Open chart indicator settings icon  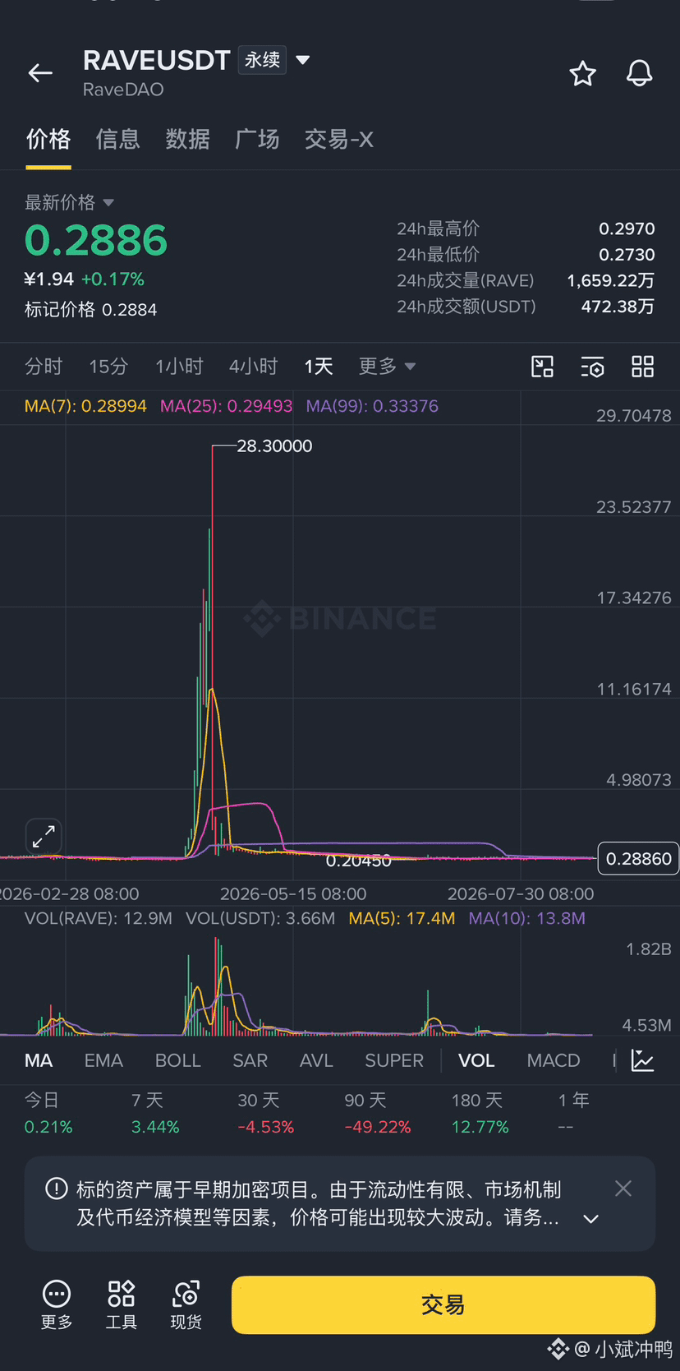pyautogui.click(x=593, y=367)
